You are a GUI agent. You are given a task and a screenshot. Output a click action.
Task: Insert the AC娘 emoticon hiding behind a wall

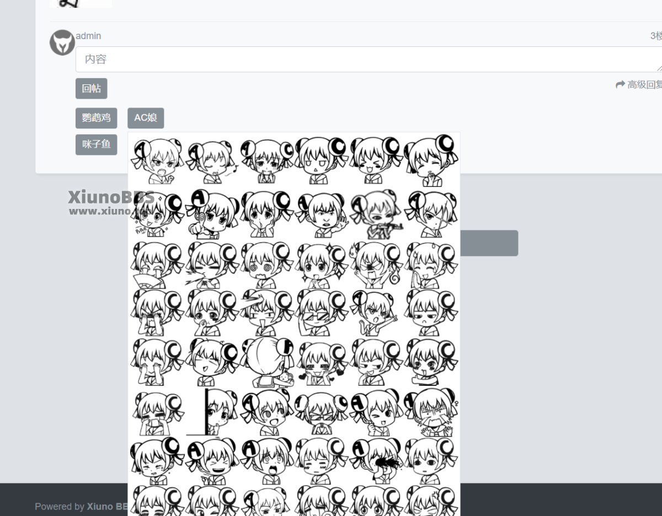[212, 411]
